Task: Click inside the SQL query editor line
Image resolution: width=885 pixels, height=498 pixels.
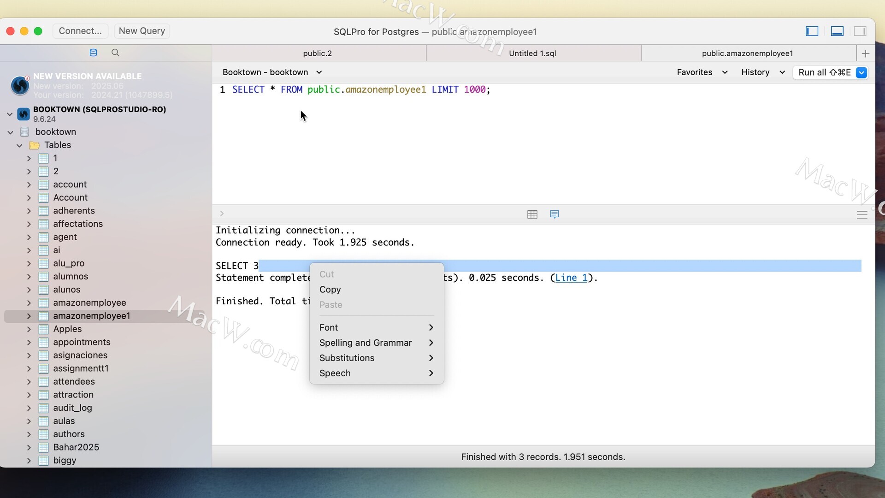Action: [x=361, y=89]
